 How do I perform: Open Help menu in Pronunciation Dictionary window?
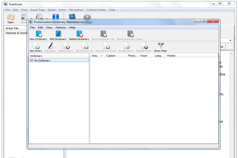tap(72, 28)
